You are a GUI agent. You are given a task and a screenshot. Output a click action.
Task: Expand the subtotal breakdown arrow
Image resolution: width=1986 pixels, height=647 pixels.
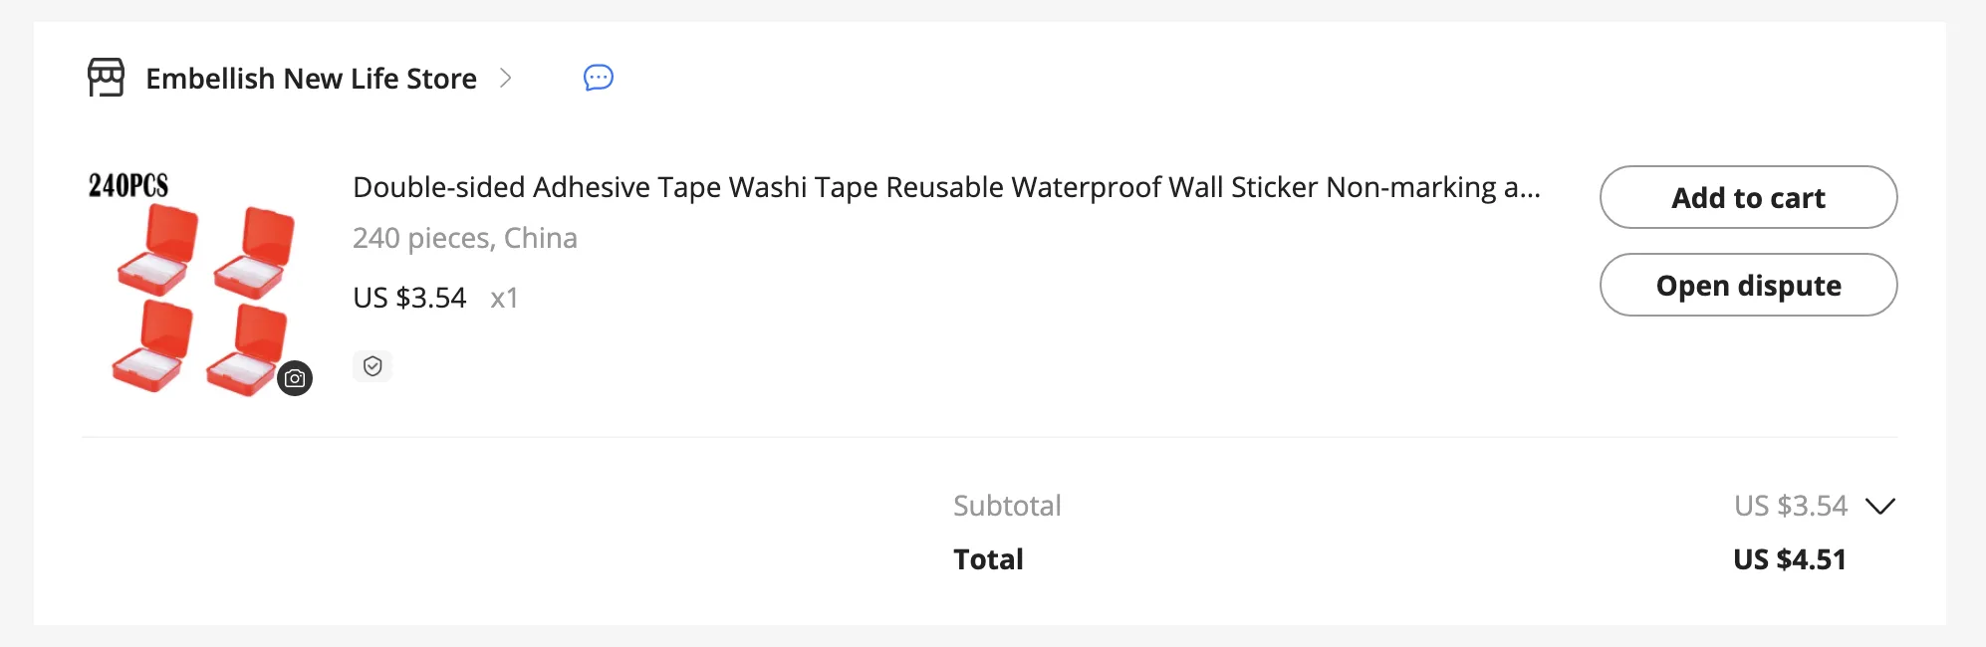click(1880, 506)
